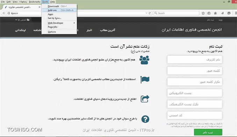Close the itpro.ir browser tab

tap(39, 7)
